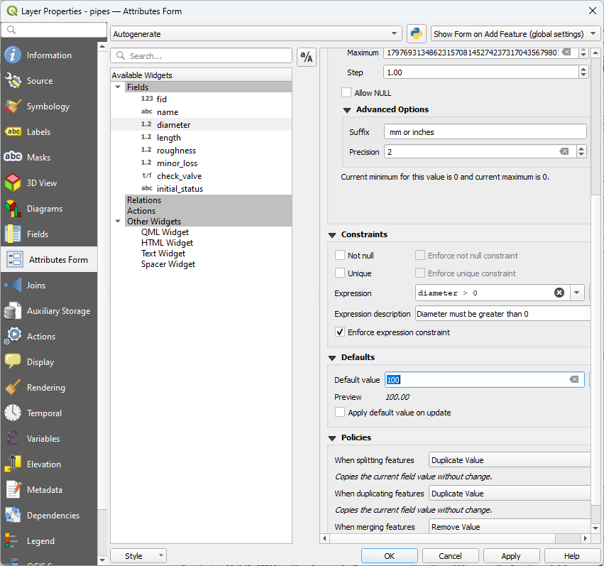Screen dimensions: 604x566
Task: Open the Diagrams section
Action: tap(44, 209)
